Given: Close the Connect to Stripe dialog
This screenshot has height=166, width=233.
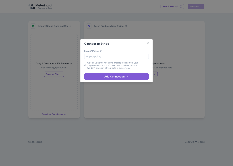Looking at the screenshot, I should [x=148, y=43].
